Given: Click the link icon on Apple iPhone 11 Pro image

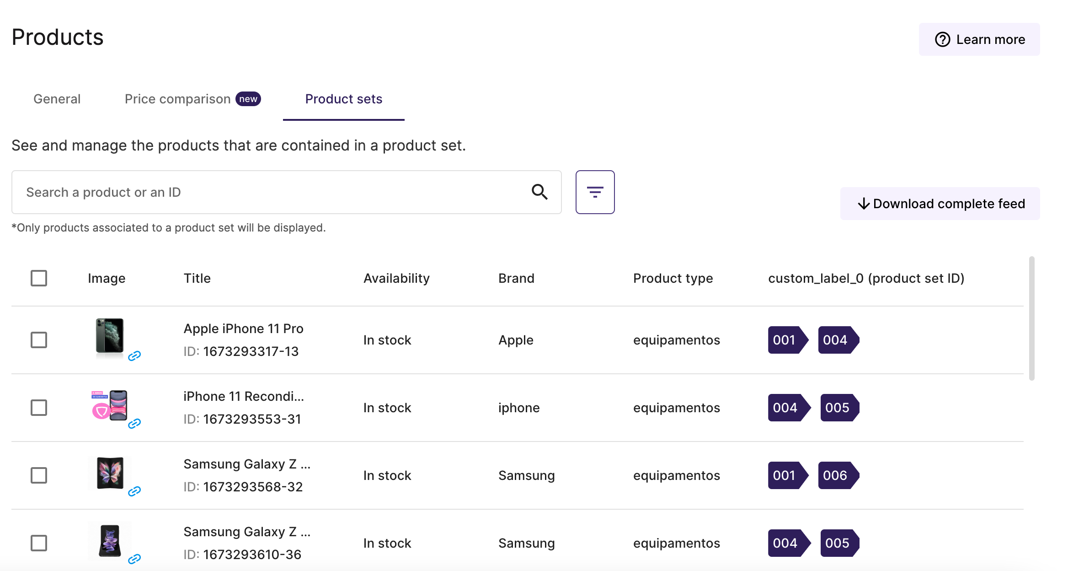Looking at the screenshot, I should (x=134, y=356).
